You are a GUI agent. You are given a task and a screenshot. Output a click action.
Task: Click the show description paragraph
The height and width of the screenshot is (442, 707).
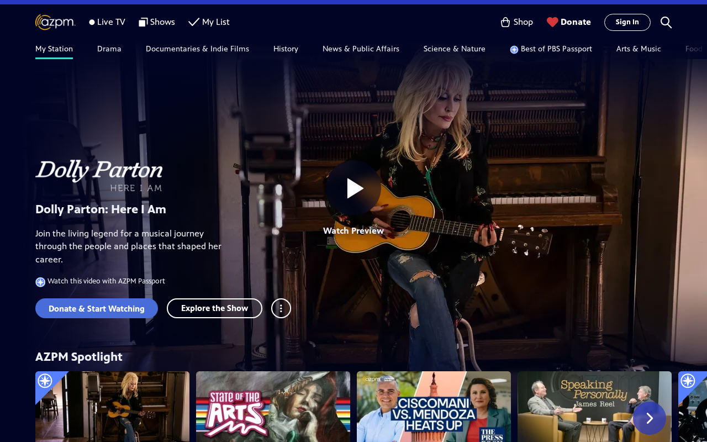click(128, 246)
